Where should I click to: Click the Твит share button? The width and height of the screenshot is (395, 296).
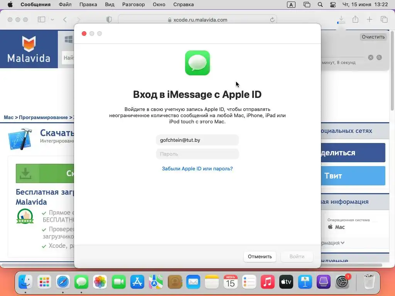click(x=353, y=176)
